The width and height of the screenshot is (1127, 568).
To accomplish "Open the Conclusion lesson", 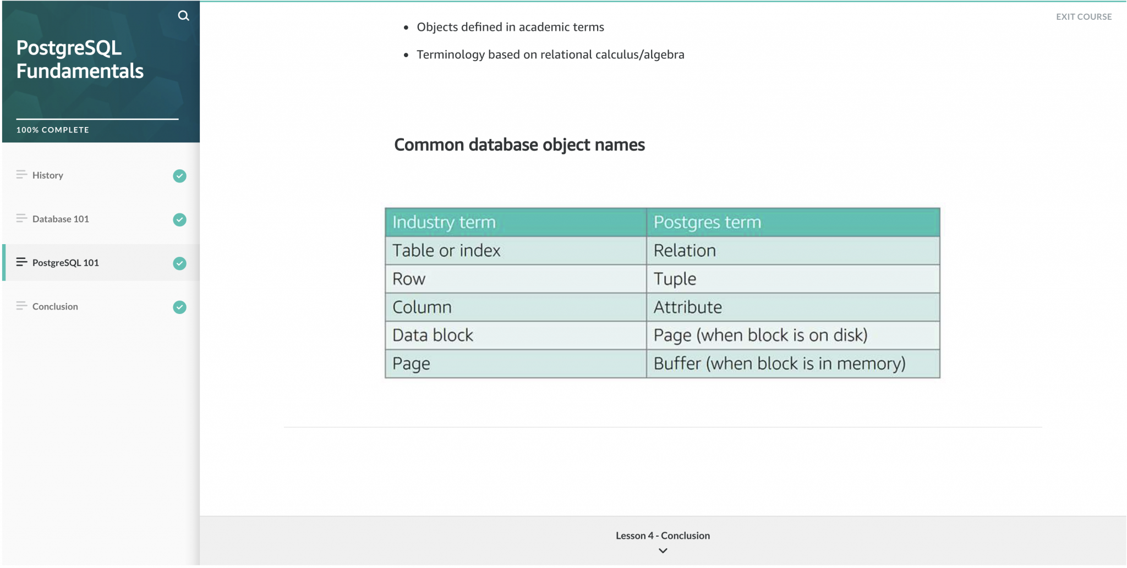I will [54, 306].
